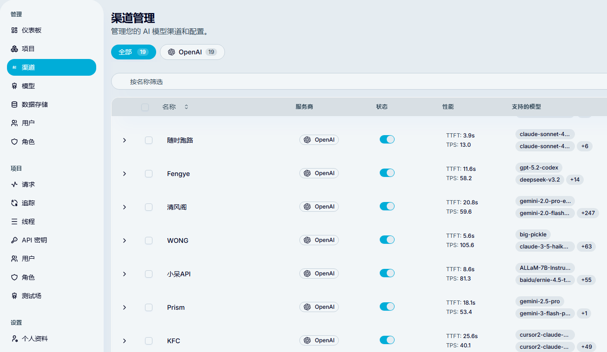Disable the Fengye channel status switch
This screenshot has height=352, width=607.
[x=387, y=173]
